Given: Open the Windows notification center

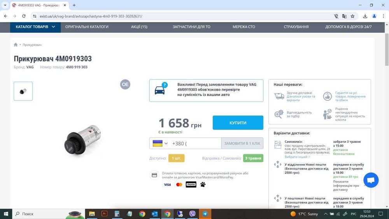Looking at the screenshot, I should click(381, 214).
